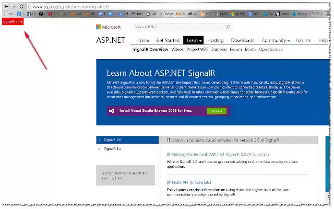Click the Visual Studio logo in install banner
Viewport: 334px width, 209px height.
[112, 111]
